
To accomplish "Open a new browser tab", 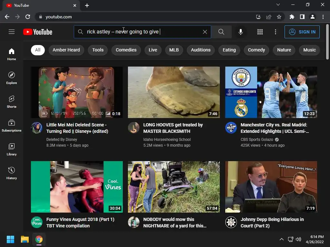I will tap(87, 5).
